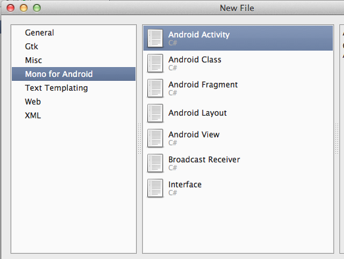
Task: Click the Broadcast Receiver file icon
Action: 155,163
